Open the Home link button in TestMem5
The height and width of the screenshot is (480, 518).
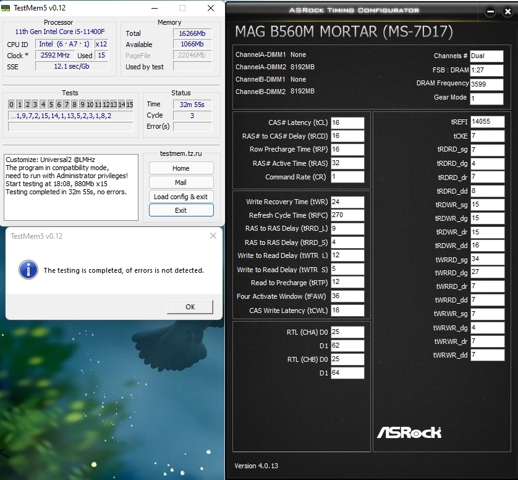coord(181,168)
